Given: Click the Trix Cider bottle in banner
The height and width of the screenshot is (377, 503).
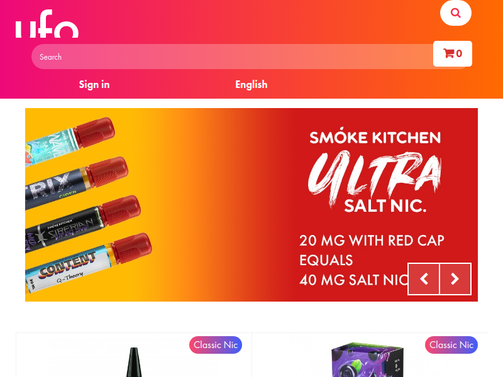Looking at the screenshot, I should tap(75, 183).
